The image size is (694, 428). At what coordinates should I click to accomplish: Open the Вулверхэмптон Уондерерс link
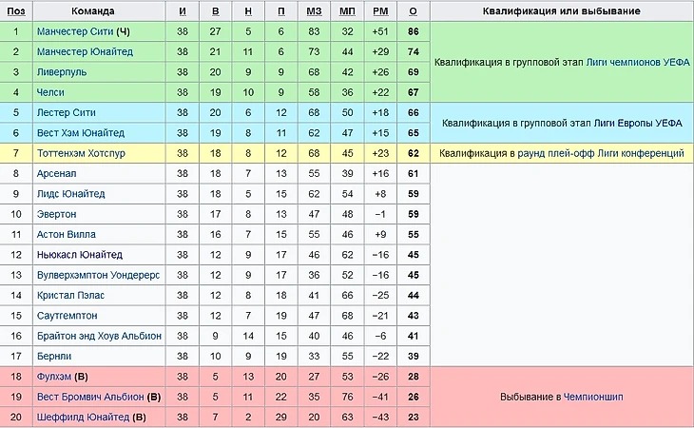pyautogui.click(x=99, y=275)
